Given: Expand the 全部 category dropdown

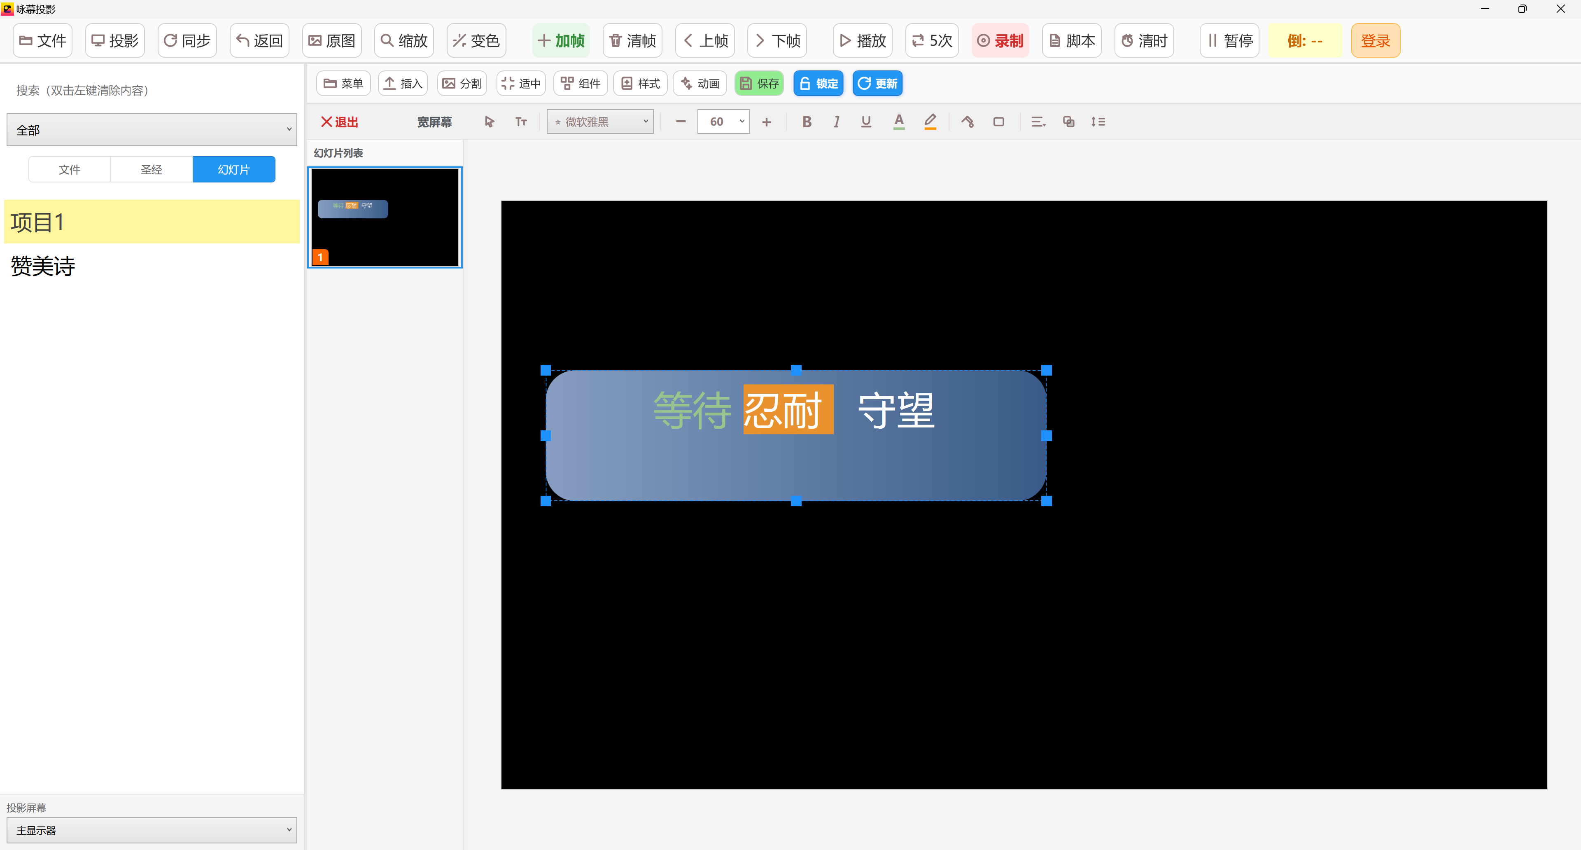Looking at the screenshot, I should point(152,129).
